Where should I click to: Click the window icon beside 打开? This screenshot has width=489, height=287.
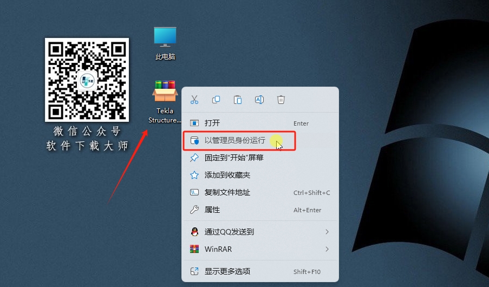pyautogui.click(x=194, y=123)
